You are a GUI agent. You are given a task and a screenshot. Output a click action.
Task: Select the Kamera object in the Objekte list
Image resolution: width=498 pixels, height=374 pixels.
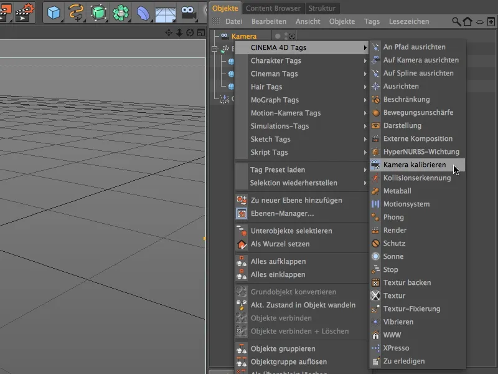[243, 36]
